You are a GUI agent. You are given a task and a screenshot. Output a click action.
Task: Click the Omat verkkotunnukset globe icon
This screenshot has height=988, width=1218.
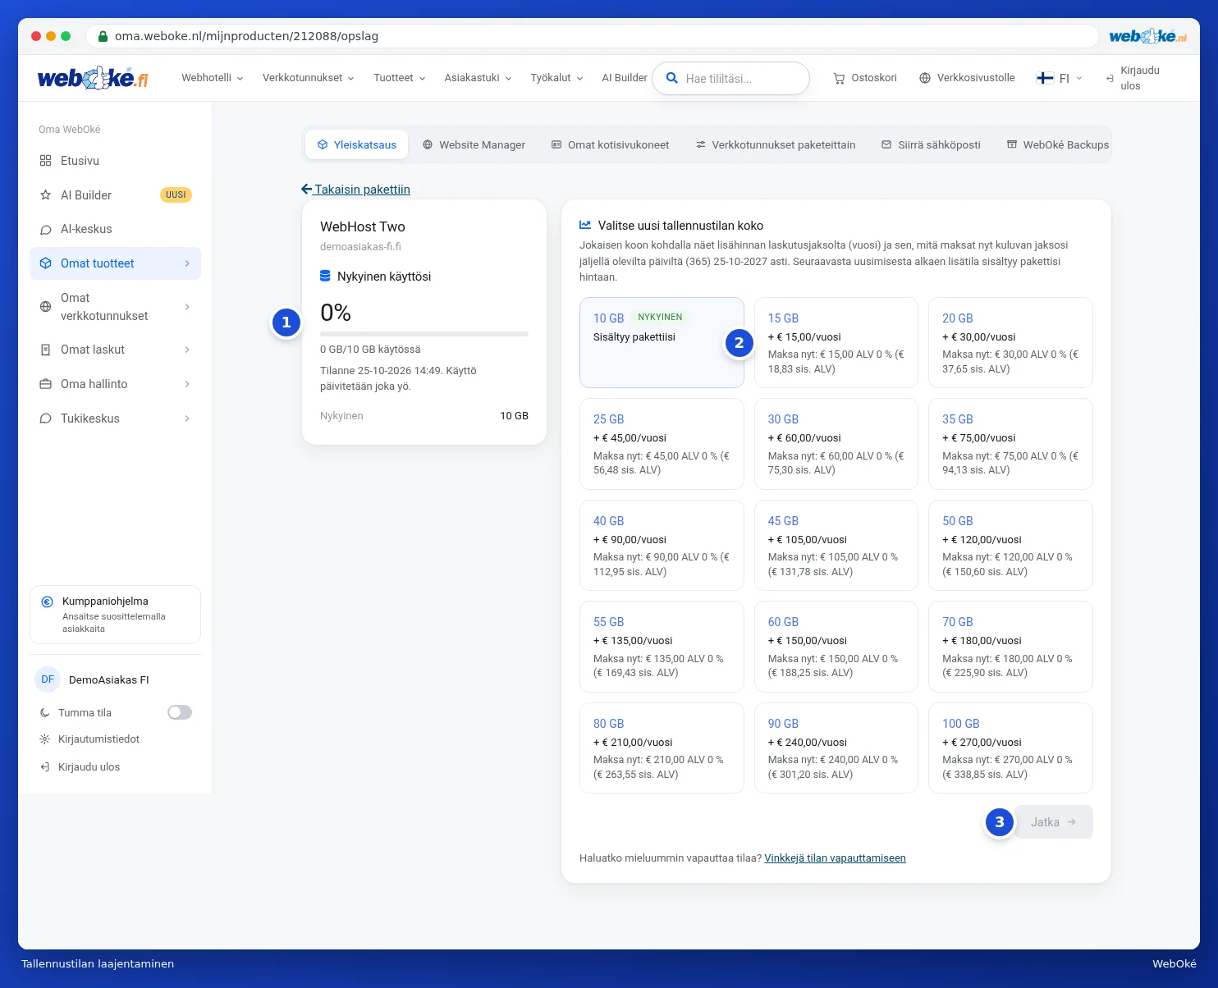tap(46, 307)
